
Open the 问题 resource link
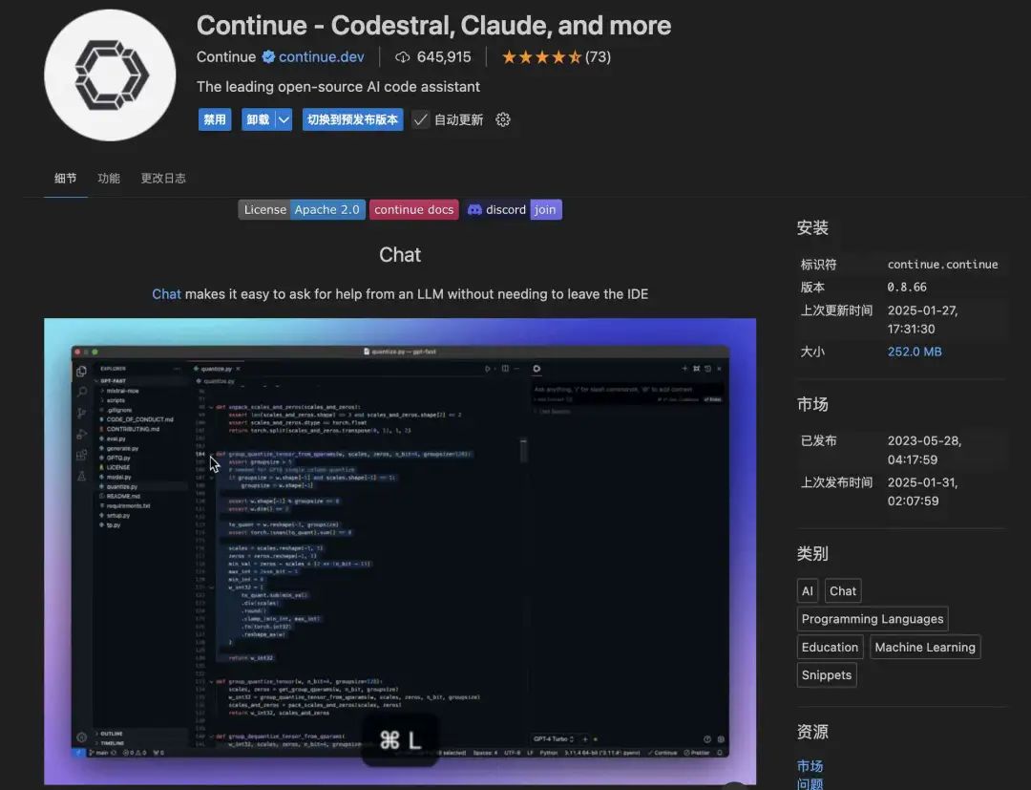pos(810,784)
